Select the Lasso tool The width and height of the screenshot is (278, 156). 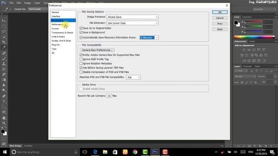tap(4, 32)
